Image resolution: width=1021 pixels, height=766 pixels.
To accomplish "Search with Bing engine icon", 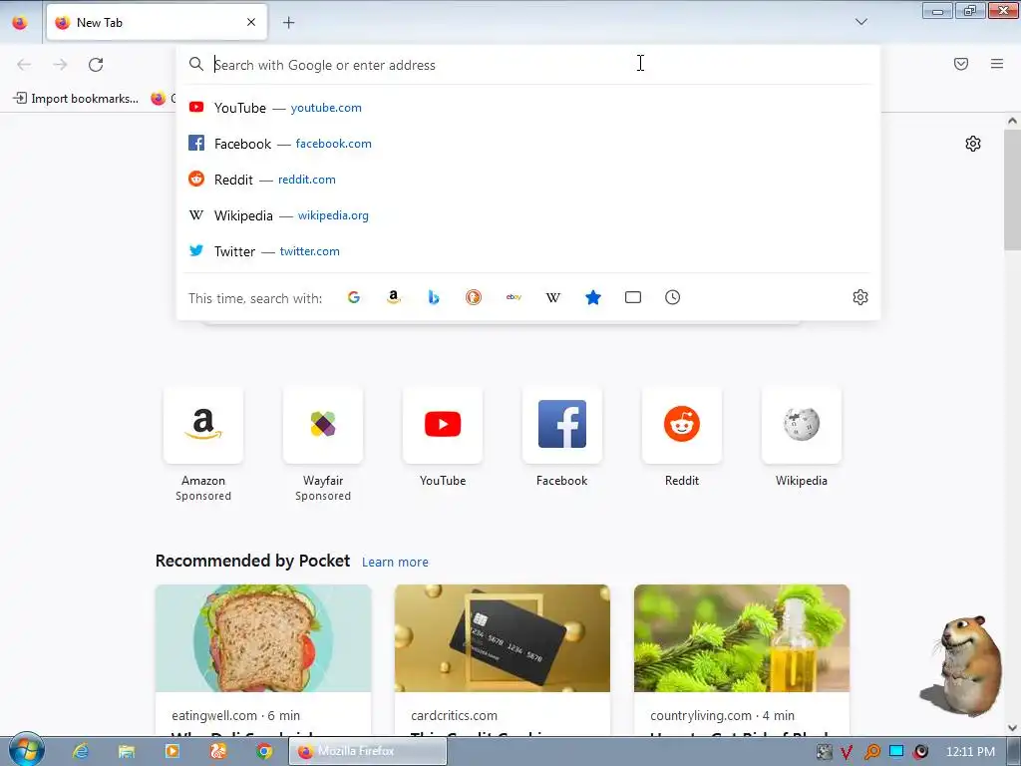I will click(x=434, y=297).
